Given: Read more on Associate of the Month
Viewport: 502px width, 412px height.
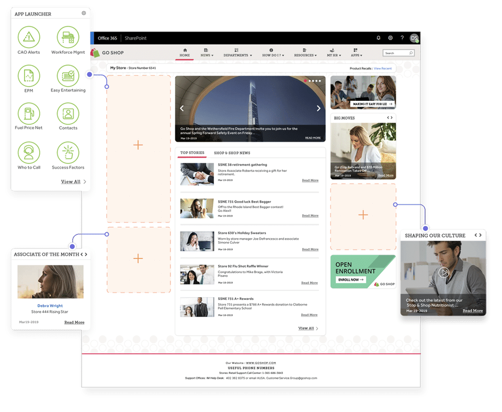Looking at the screenshot, I should click(x=74, y=322).
